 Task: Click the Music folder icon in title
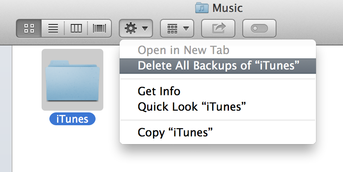pyautogui.click(x=202, y=8)
